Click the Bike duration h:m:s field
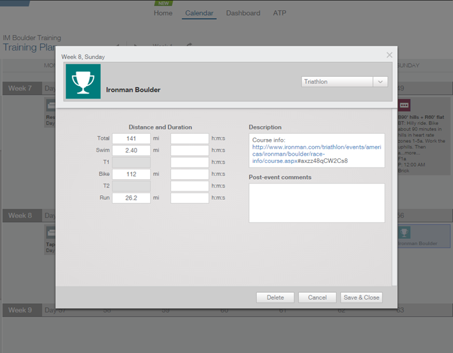This screenshot has width=453, height=353. point(190,174)
